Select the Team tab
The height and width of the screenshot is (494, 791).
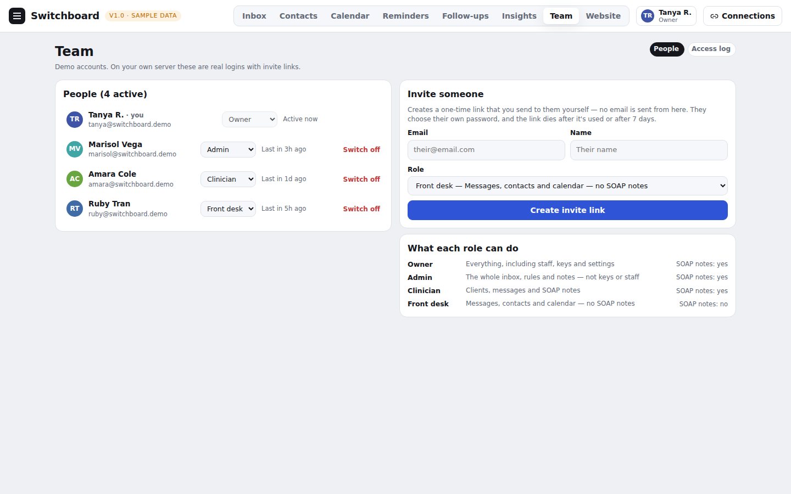pos(561,16)
